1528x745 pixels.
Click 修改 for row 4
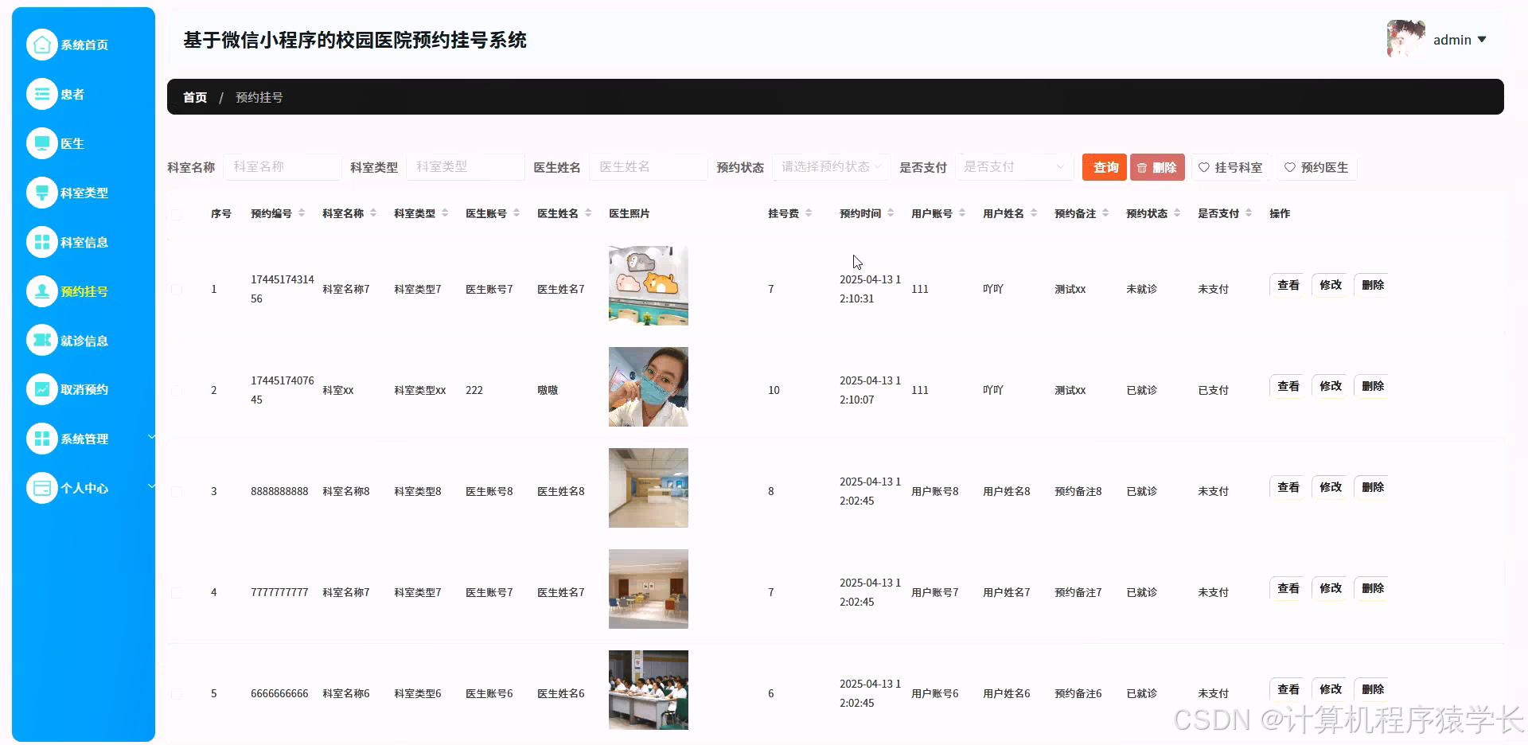[x=1330, y=588]
